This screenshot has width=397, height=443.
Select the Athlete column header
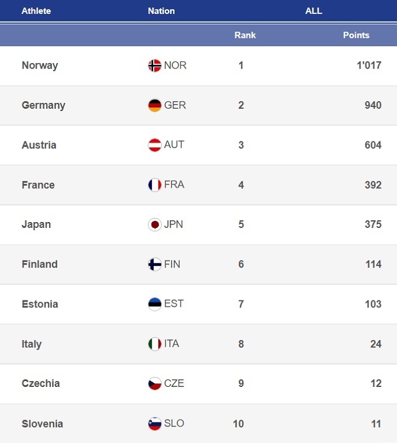pos(36,11)
